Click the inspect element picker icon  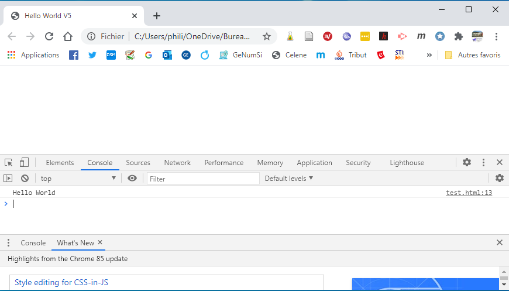(8, 163)
